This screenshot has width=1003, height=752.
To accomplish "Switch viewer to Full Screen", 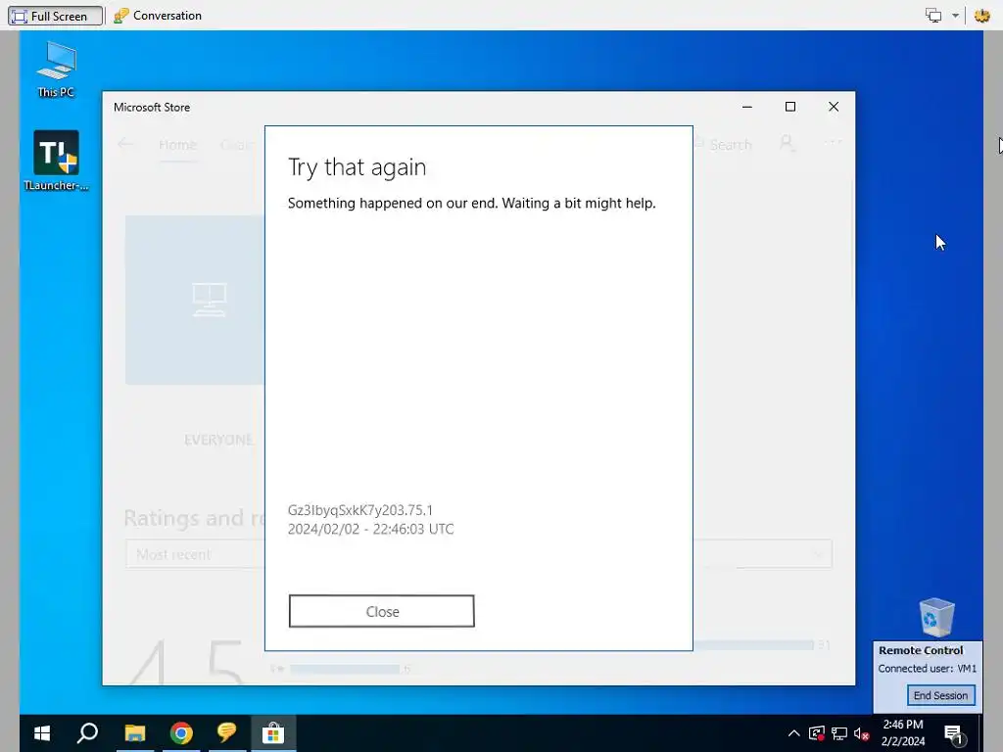I will pos(55,16).
